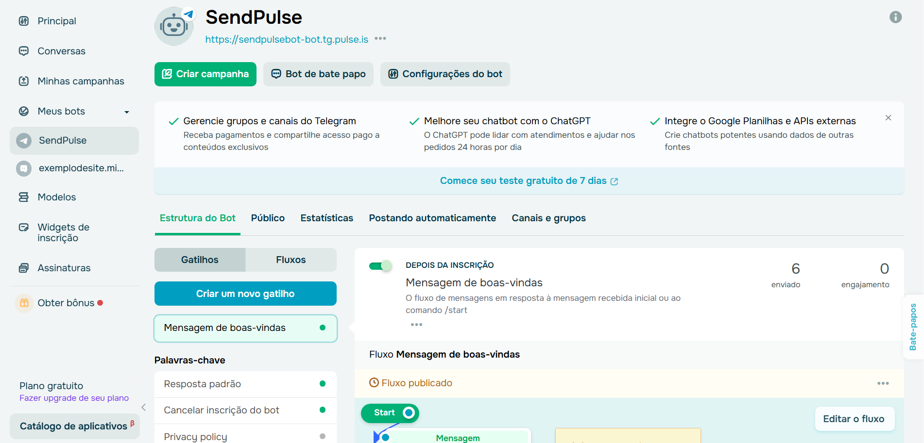Open Modelos section
The height and width of the screenshot is (443, 924).
point(56,197)
